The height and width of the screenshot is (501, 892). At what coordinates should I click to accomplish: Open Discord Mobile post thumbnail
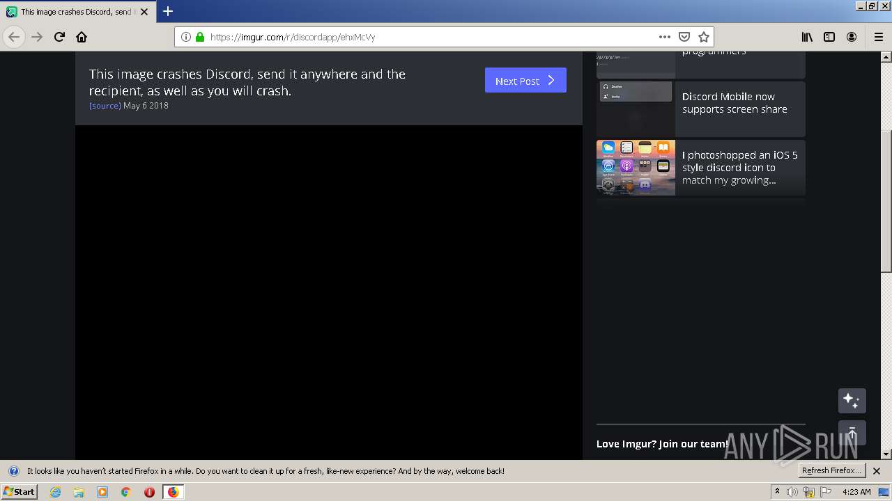click(636, 109)
